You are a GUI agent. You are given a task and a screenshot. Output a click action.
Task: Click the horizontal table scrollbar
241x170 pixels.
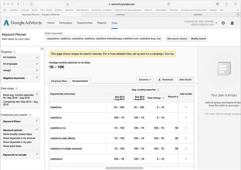124,168
